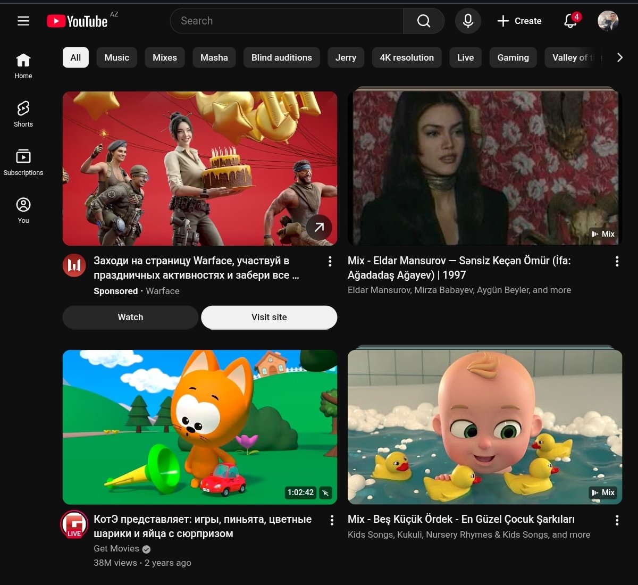Click Mix badge on baby duck thumbnail
638x585 pixels.
[603, 492]
